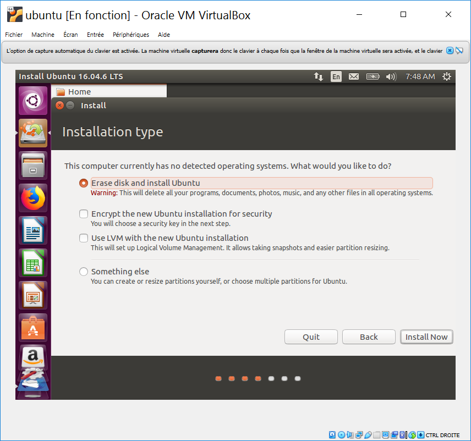This screenshot has width=471, height=441.
Task: Open the En keyboard layout indicator
Action: pos(336,76)
